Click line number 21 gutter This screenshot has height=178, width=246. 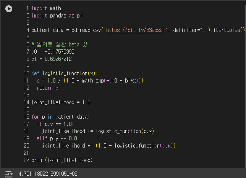(x=26, y=153)
